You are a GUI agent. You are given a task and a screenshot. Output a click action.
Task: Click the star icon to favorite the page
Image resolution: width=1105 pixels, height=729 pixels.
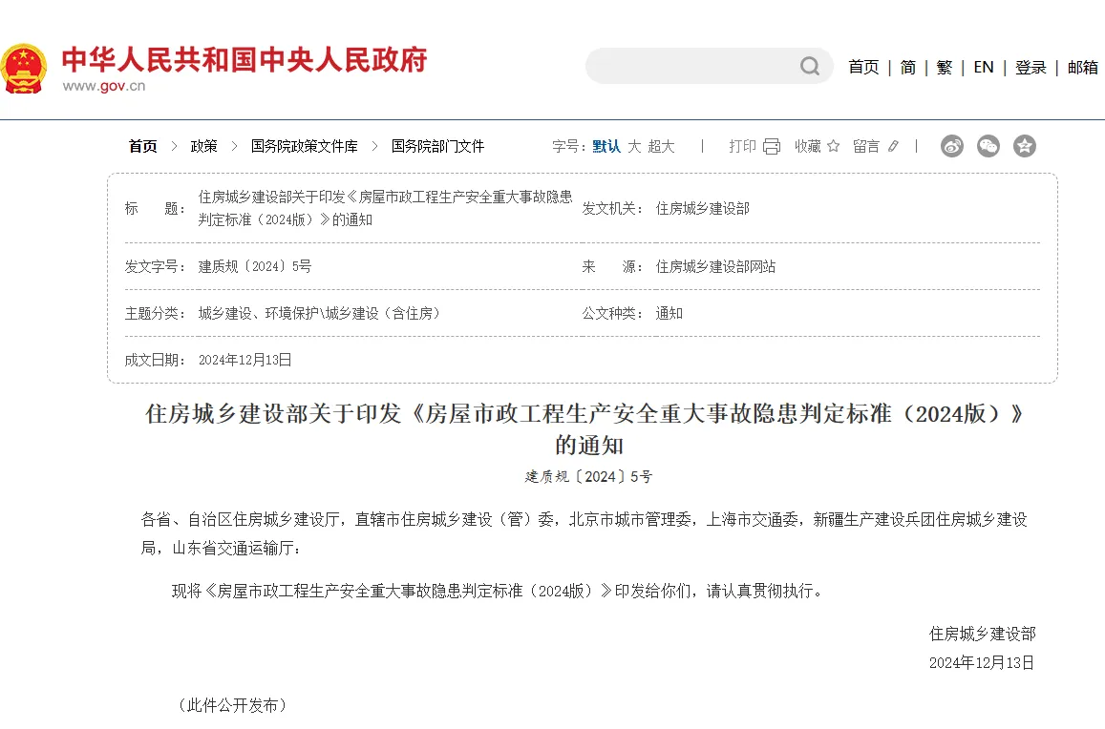833,146
